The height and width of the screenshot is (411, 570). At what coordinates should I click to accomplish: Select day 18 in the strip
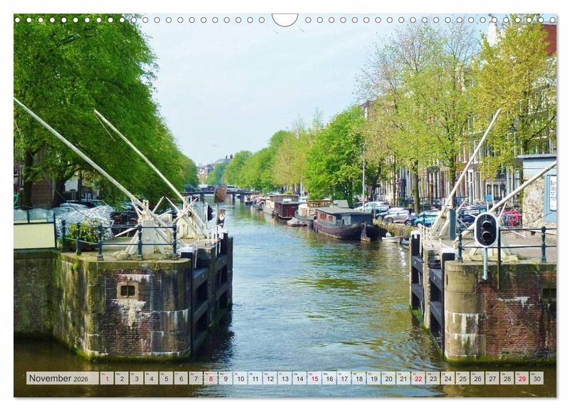tap(359, 378)
